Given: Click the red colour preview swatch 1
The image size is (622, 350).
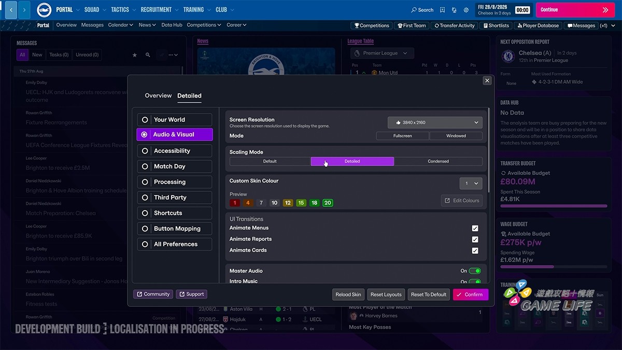Looking at the screenshot, I should pos(235,203).
